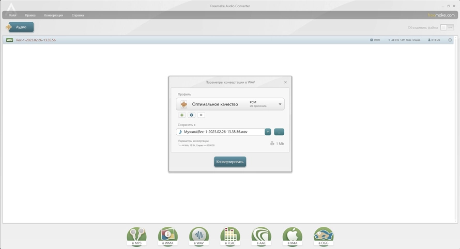The width and height of the screenshot is (460, 249).
Task: Visit the freemake.com link
Action: point(441,15)
